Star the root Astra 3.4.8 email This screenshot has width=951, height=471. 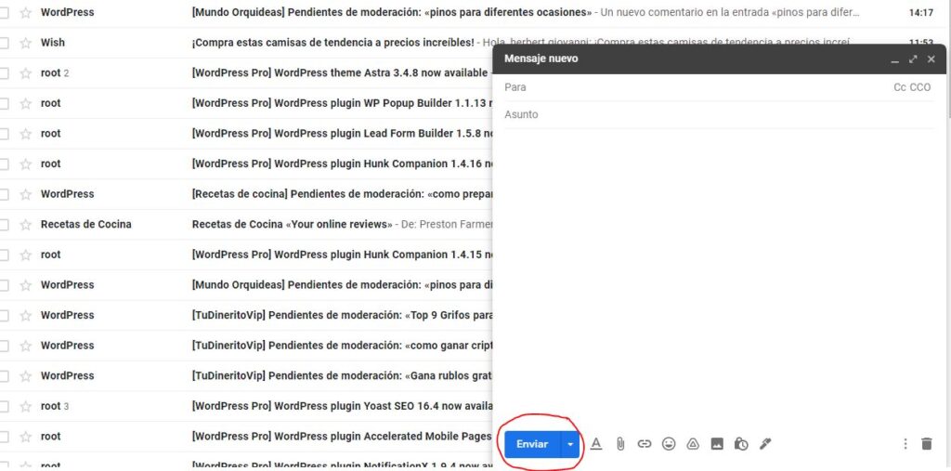click(x=25, y=73)
